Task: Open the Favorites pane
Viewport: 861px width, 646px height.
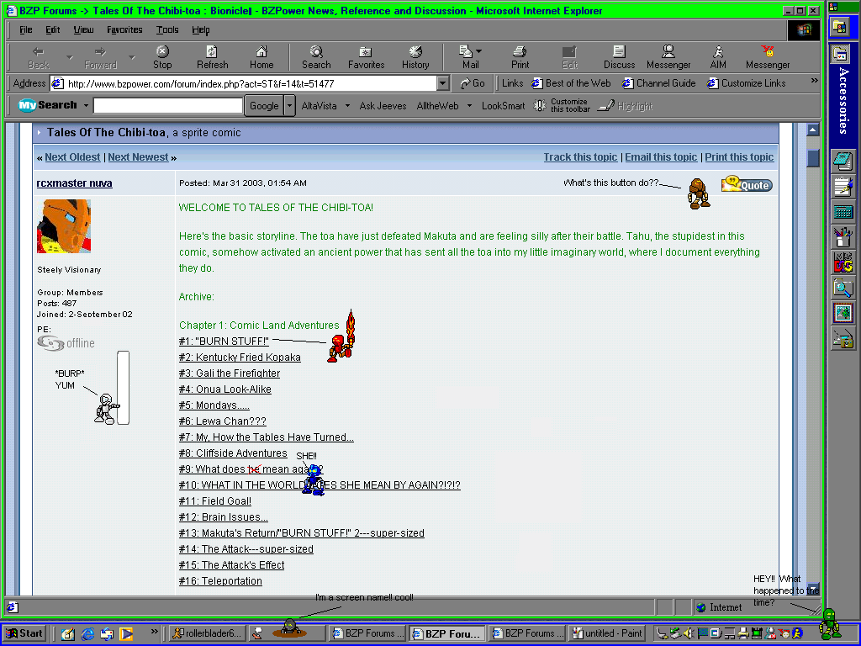Action: pyautogui.click(x=366, y=58)
